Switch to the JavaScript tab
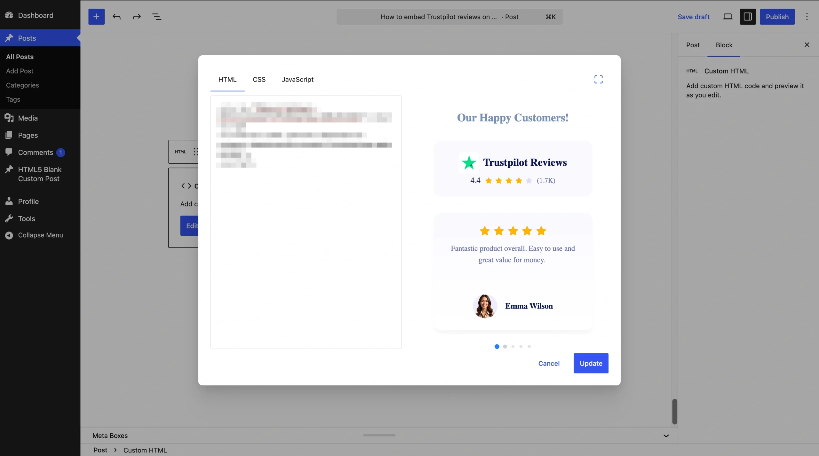Screen dimensions: 819x456 298,80
